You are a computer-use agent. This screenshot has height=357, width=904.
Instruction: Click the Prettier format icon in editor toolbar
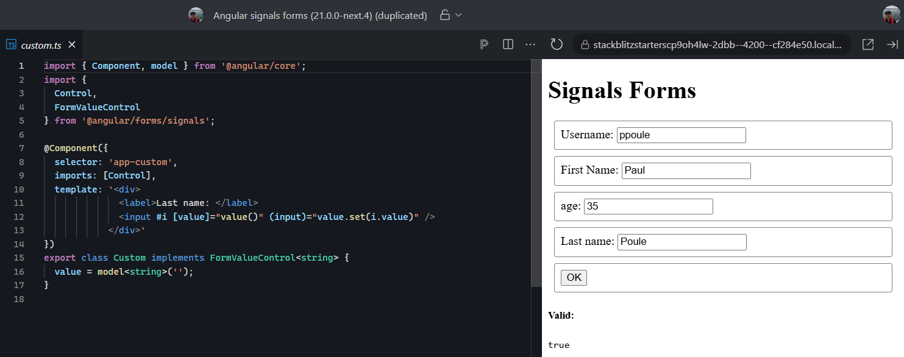484,44
